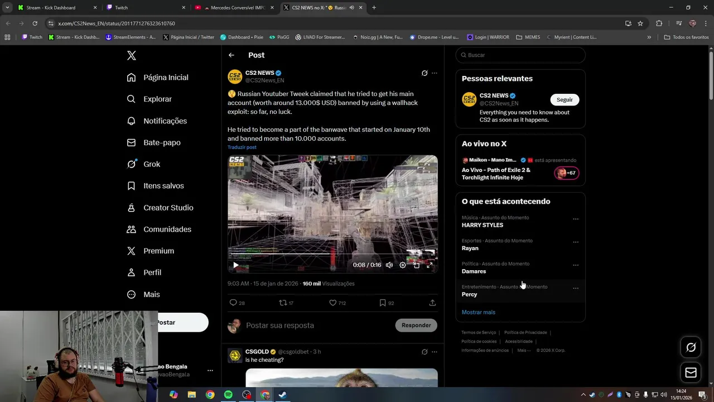Click the Grok icon on the CS2 NEWS post
Screen dimensions: 714x402
[x=424, y=73]
